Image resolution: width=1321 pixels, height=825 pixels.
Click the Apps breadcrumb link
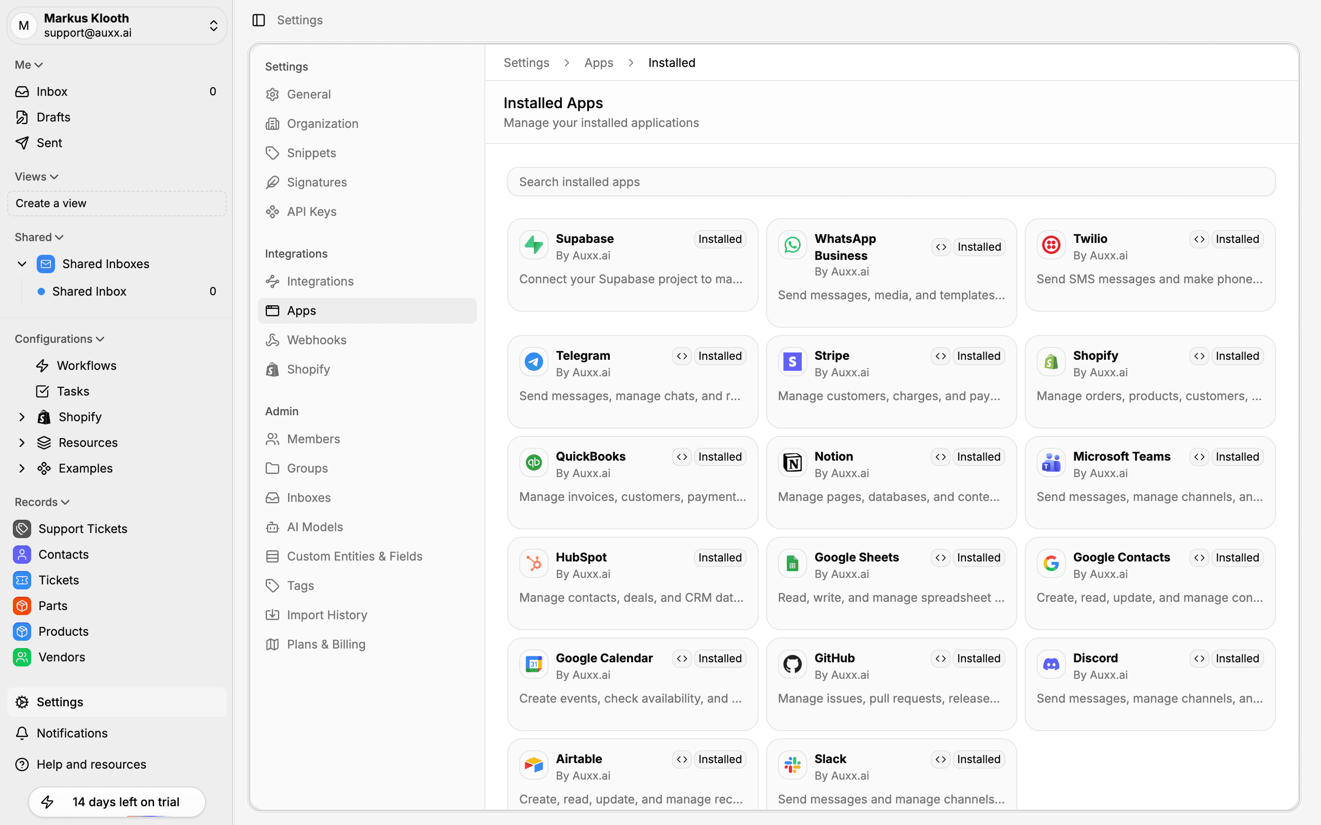598,63
